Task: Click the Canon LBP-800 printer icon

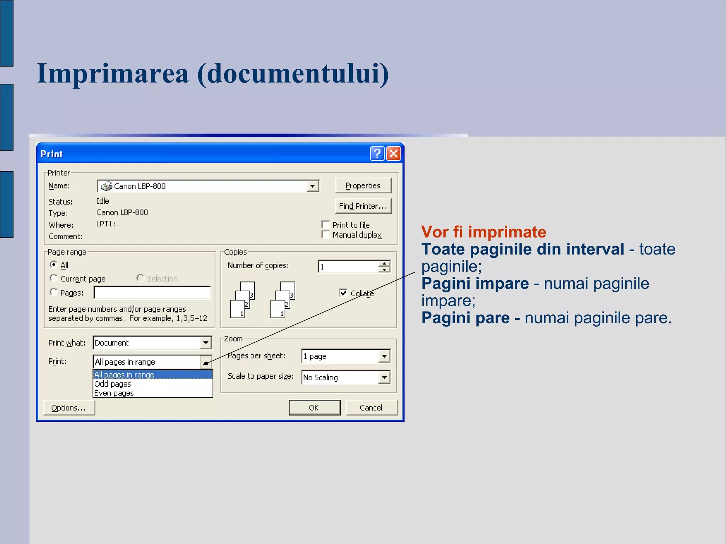Action: 106,186
